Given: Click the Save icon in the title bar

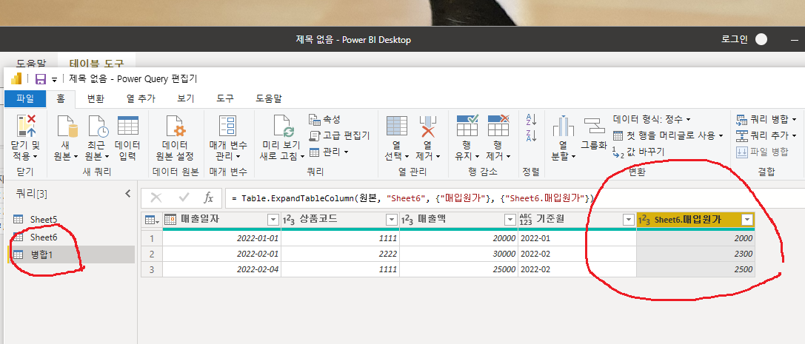Looking at the screenshot, I should 41,79.
